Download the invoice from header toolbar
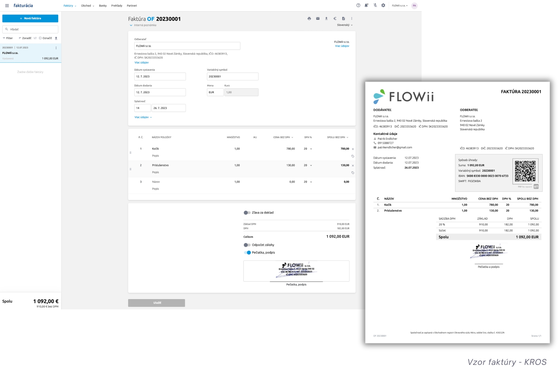Screen dimensions: 560x381 [x=326, y=19]
